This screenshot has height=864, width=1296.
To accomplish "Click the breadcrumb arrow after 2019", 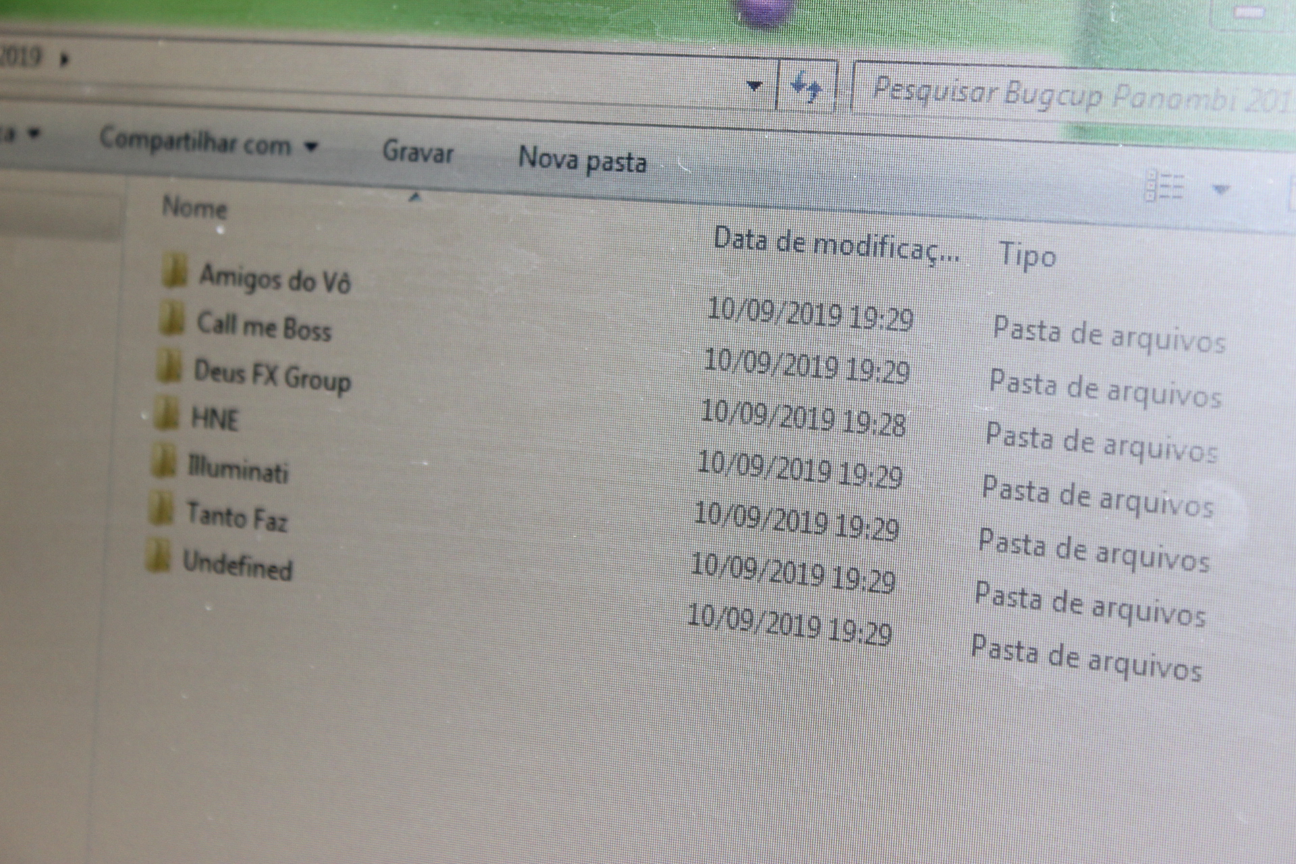I will (65, 59).
